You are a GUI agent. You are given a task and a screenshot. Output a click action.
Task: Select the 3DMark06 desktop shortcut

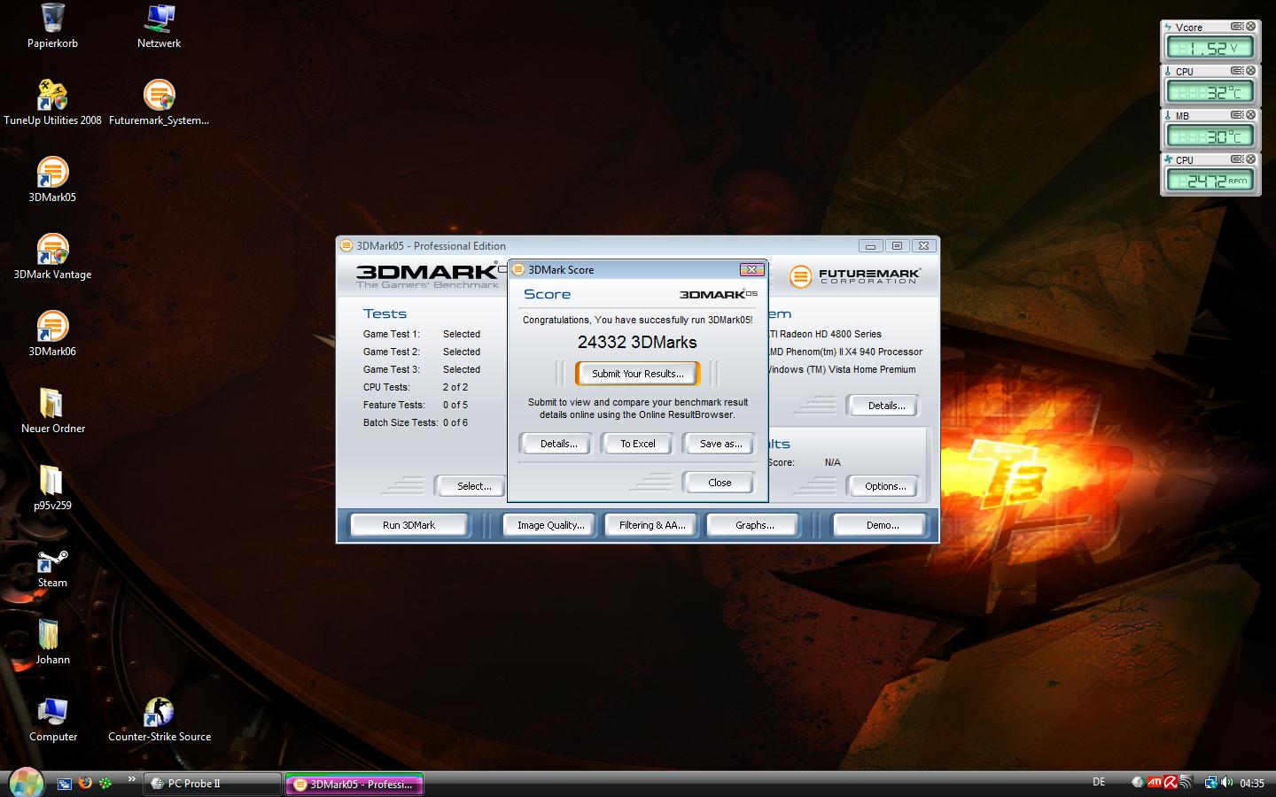[x=52, y=334]
